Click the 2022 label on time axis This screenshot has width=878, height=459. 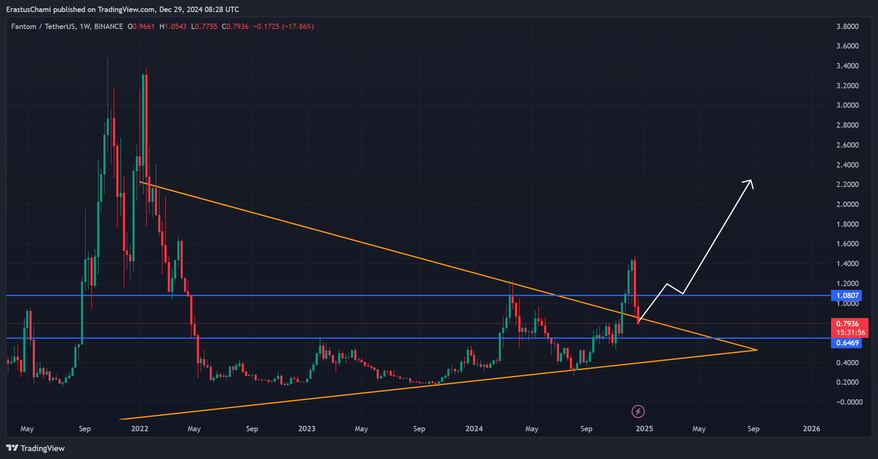click(x=140, y=429)
